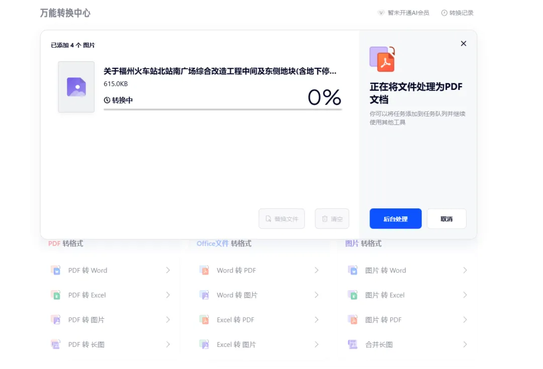Click the file name 关于福州火车站北站南广场…
This screenshot has height=369, width=543.
[220, 71]
